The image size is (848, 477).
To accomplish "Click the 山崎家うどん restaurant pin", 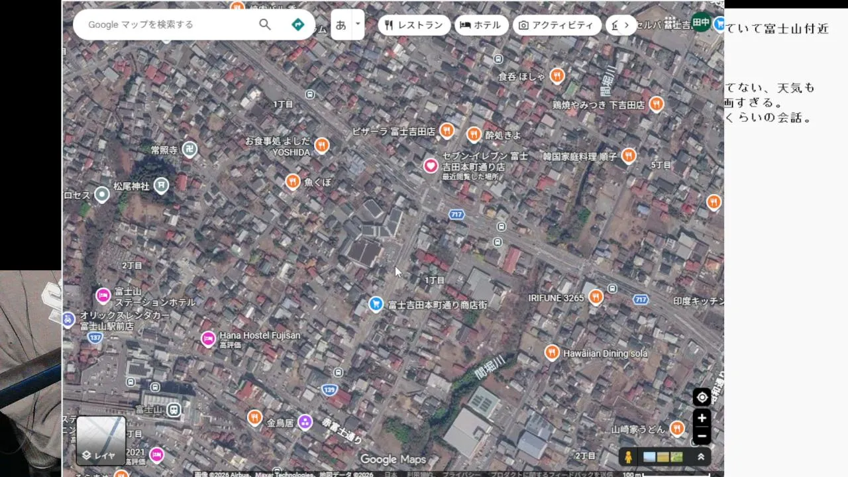I will coord(677,429).
